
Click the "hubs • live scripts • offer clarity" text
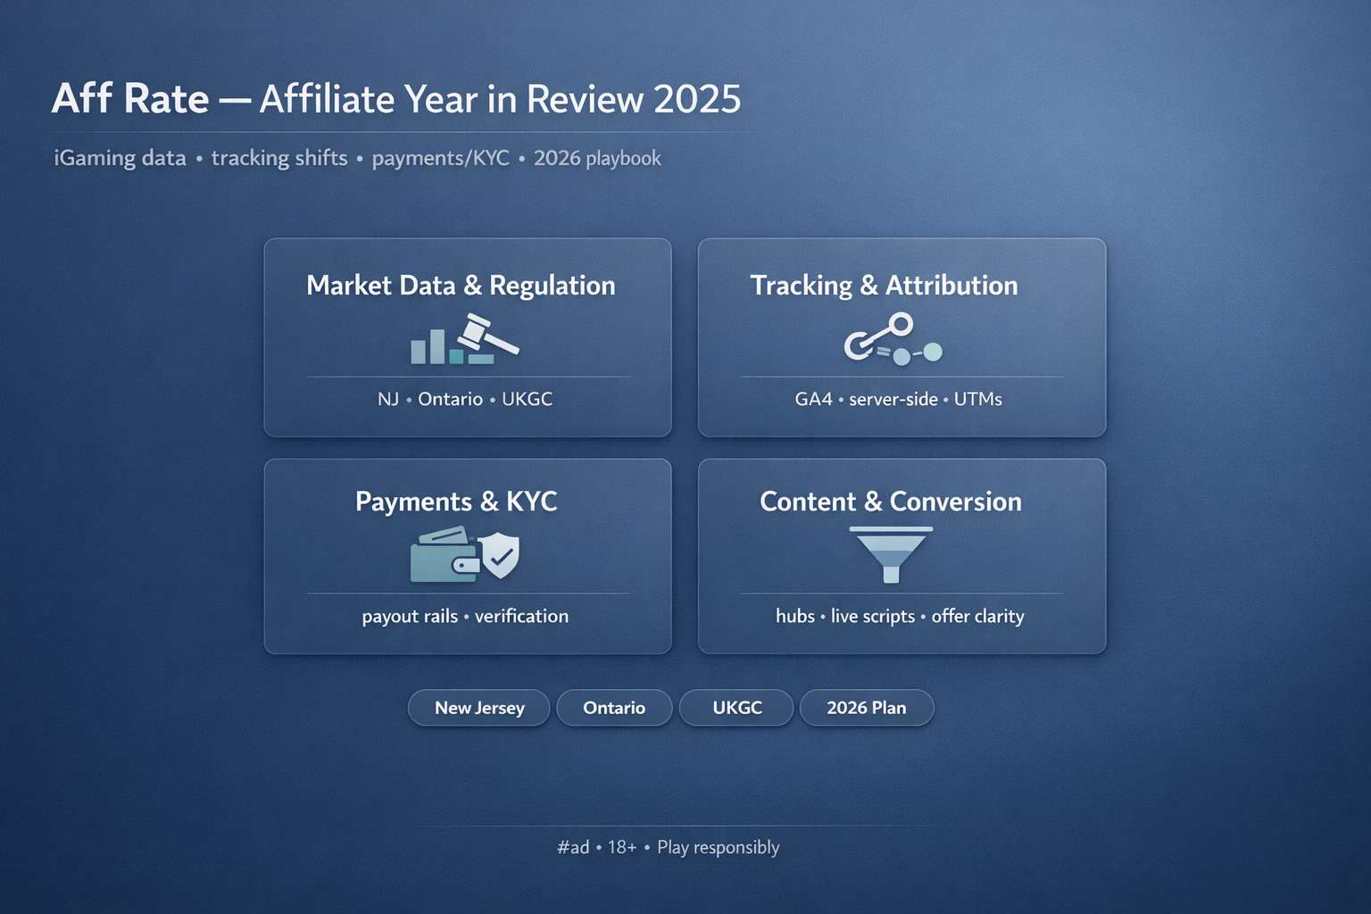pos(900,616)
